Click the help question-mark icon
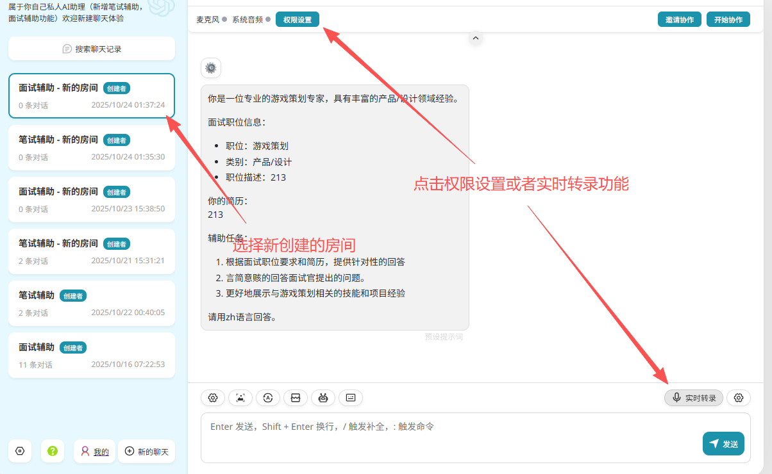Screen dimensions: 772x474 click(52, 451)
